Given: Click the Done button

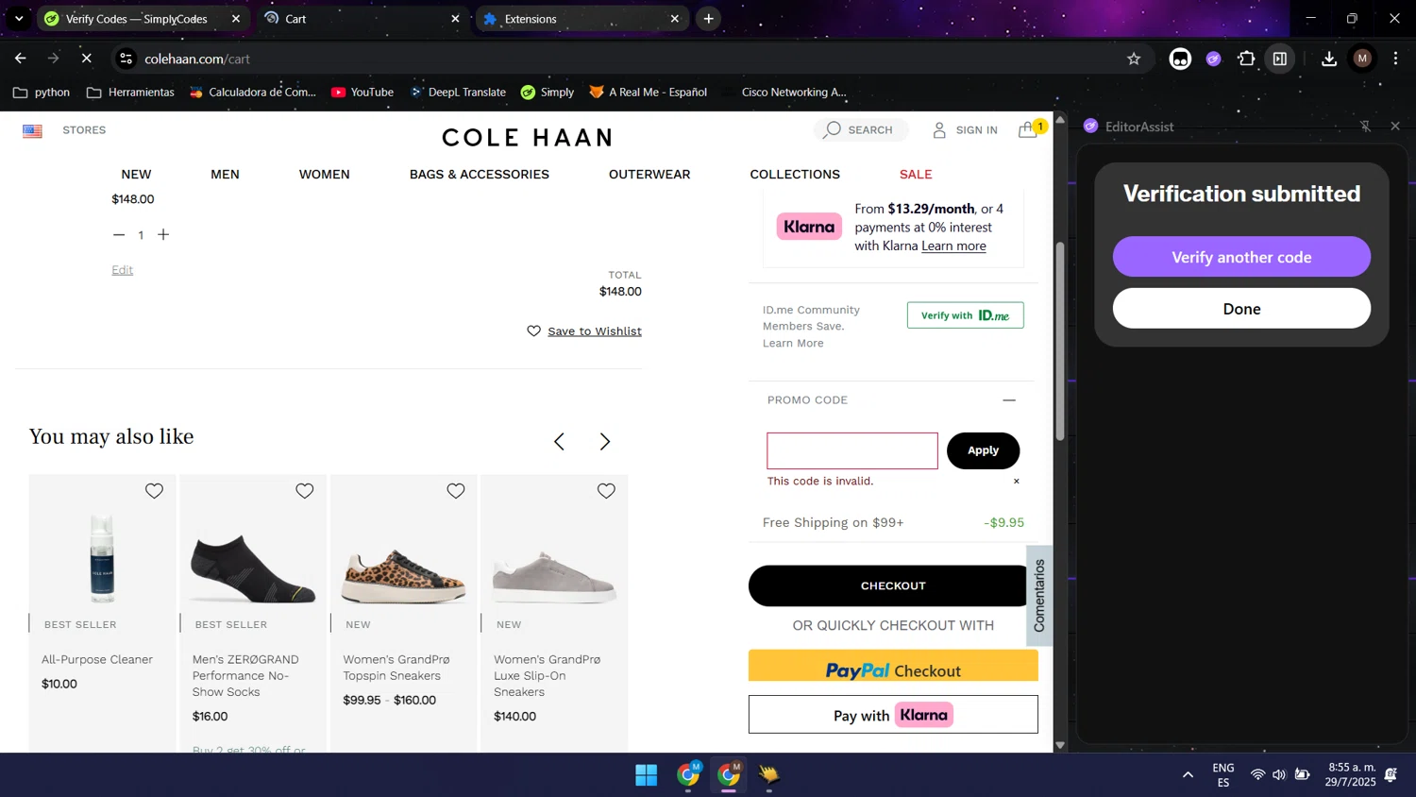Looking at the screenshot, I should pyautogui.click(x=1241, y=309).
